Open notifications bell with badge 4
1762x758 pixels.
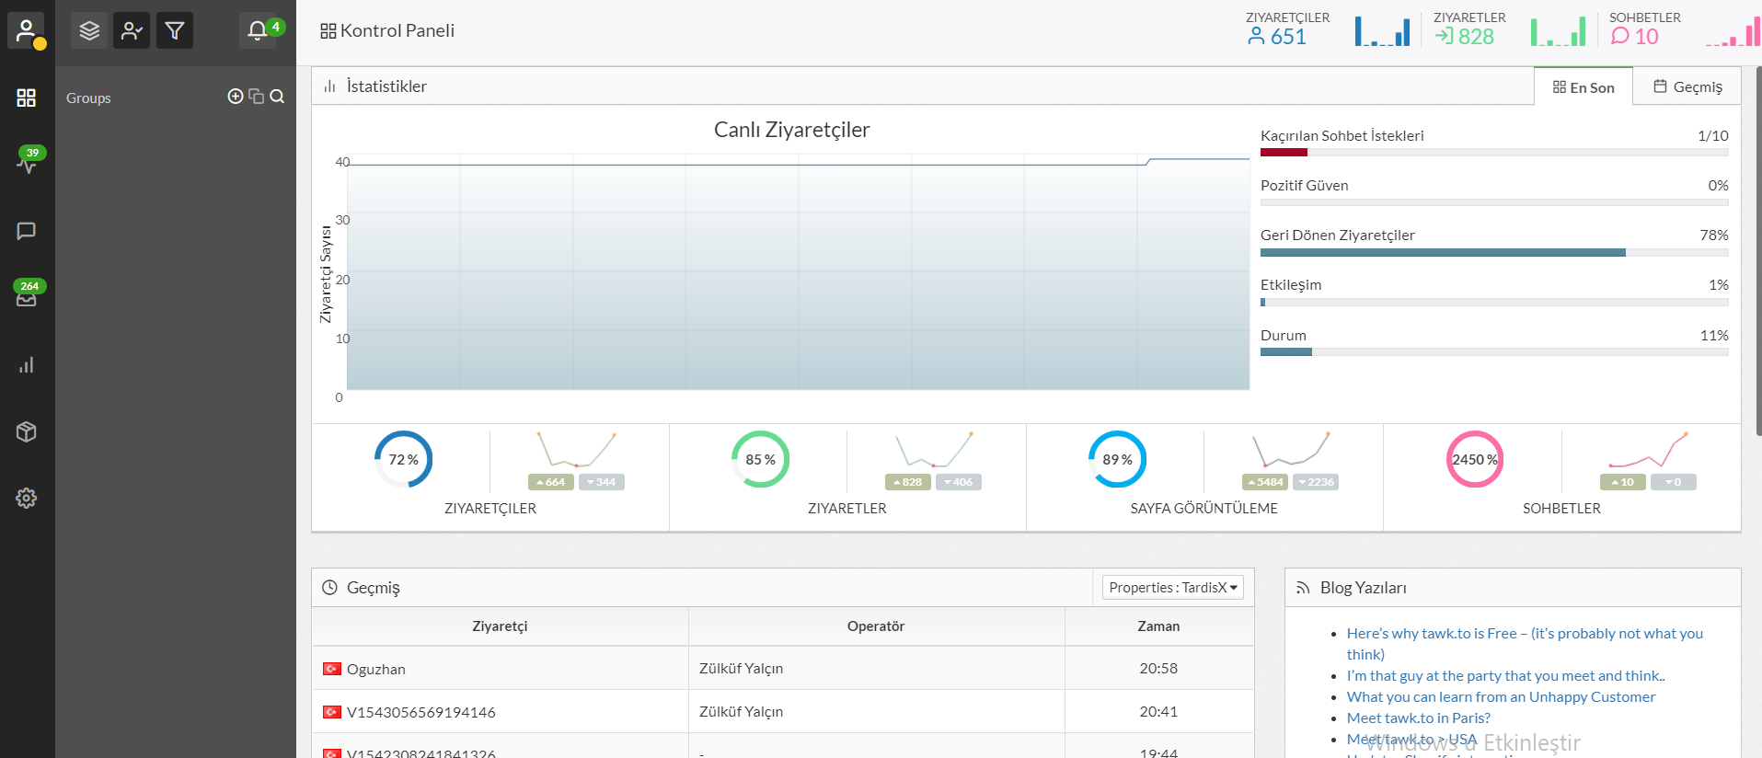(x=258, y=30)
